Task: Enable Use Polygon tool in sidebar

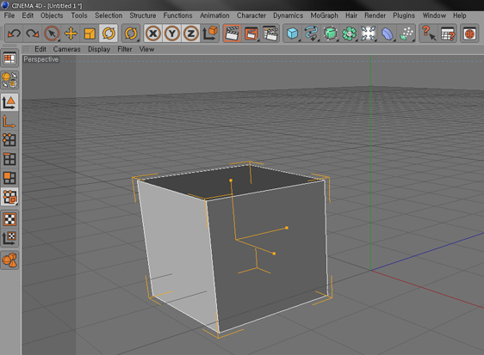Action: pos(9,178)
